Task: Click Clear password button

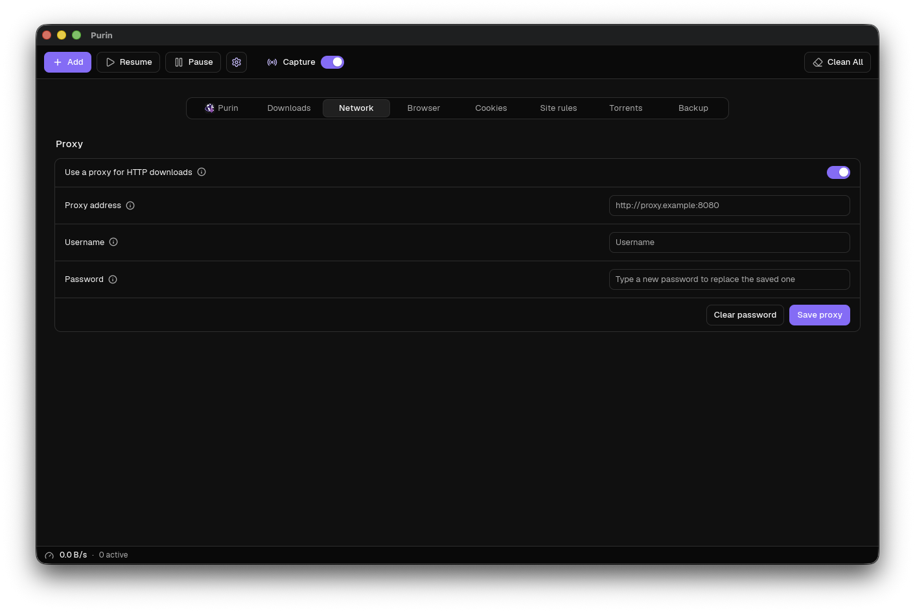Action: (x=745, y=315)
